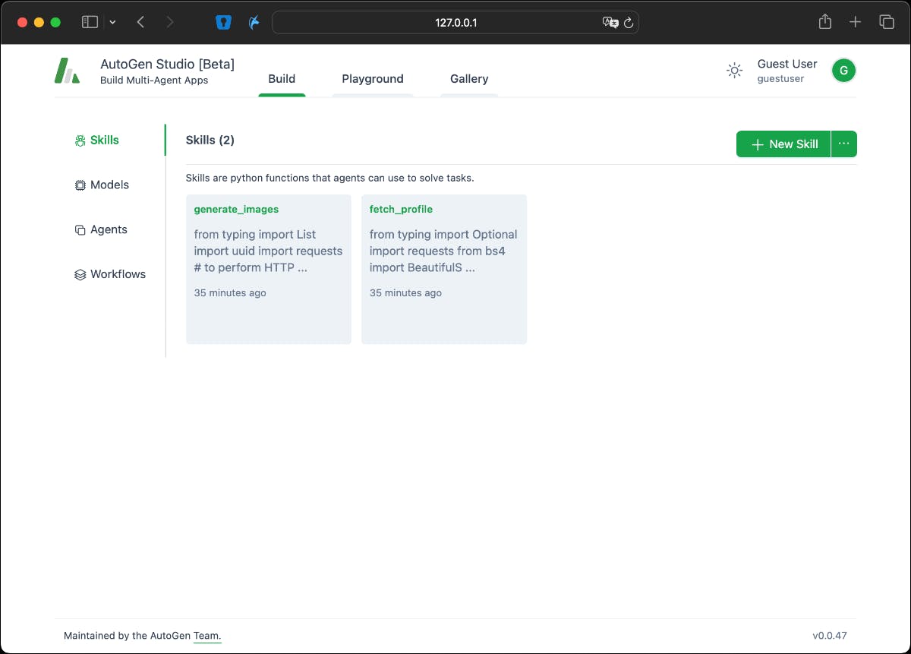
Task: Switch to the Playground tab
Action: pos(373,79)
